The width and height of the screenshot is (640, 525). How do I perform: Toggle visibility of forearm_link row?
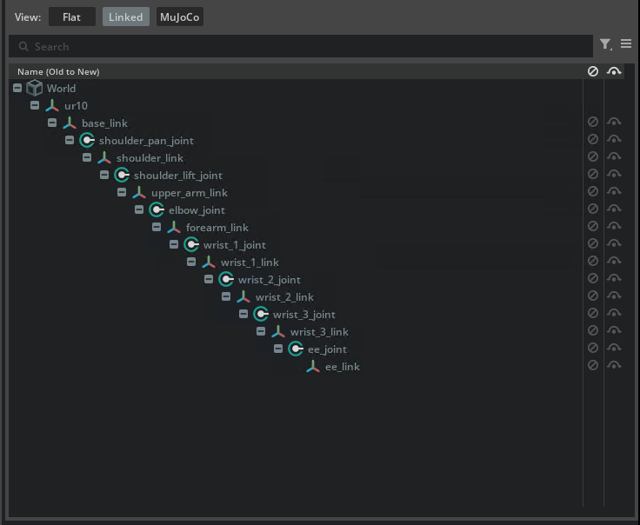(x=614, y=227)
